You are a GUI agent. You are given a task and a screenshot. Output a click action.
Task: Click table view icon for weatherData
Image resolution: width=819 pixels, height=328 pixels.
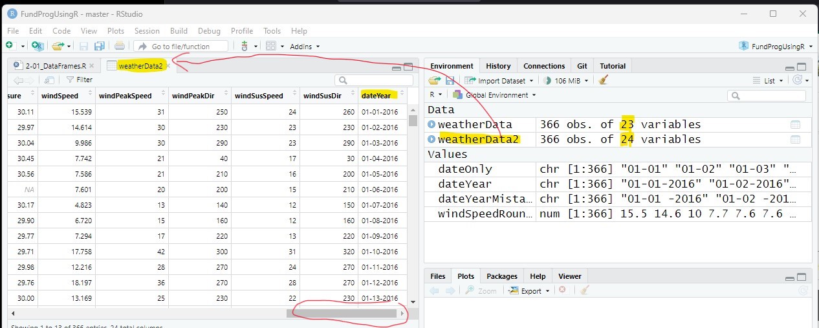(x=795, y=124)
